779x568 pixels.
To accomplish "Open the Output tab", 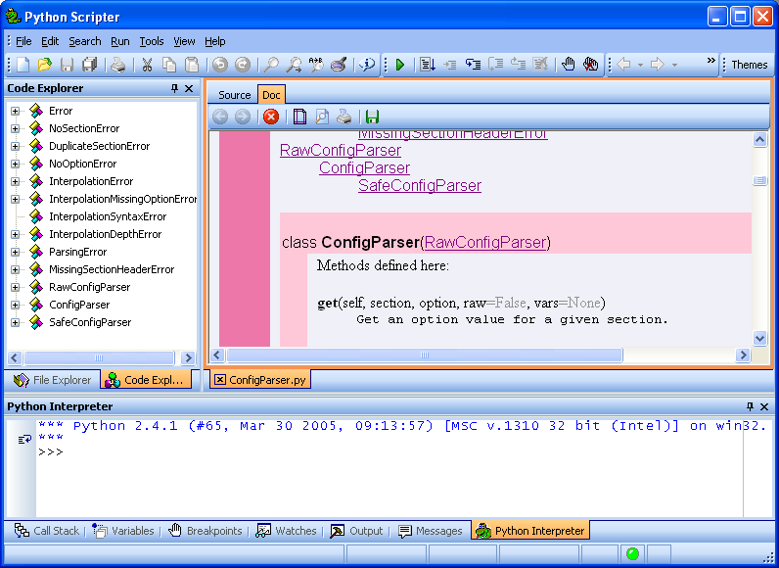I will [x=356, y=531].
